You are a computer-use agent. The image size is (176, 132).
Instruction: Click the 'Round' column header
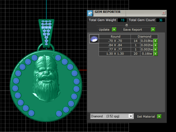pos(115,37)
